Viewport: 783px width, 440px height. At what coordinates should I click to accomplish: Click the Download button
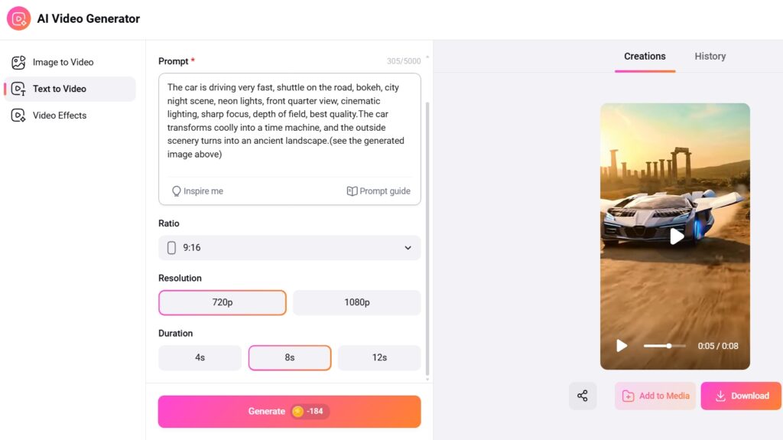tap(741, 396)
